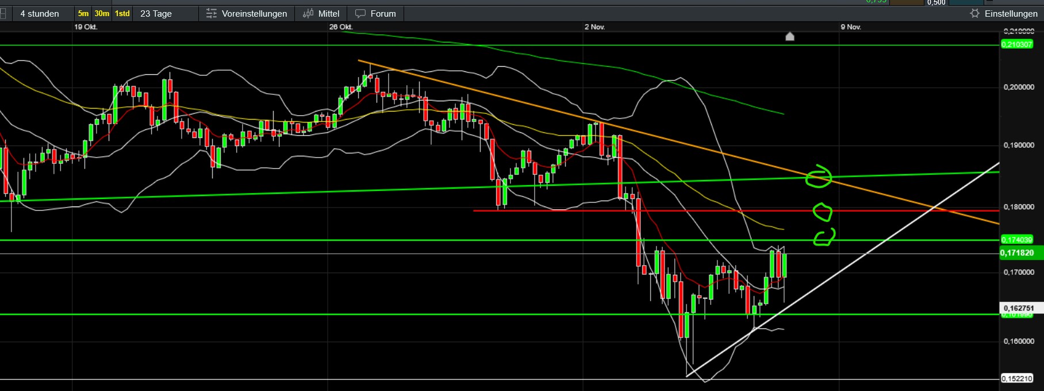Click the grip icon left of 4 stunden
The height and width of the screenshot is (391, 1044).
click(x=3, y=13)
